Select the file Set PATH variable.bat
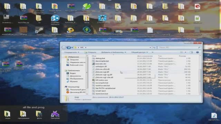 [x=105, y=88]
